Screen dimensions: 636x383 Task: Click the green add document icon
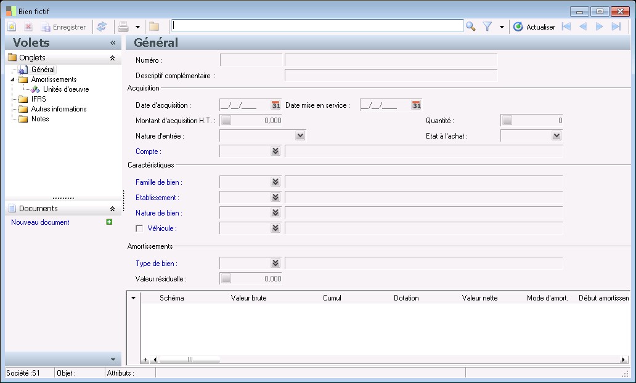pos(109,222)
